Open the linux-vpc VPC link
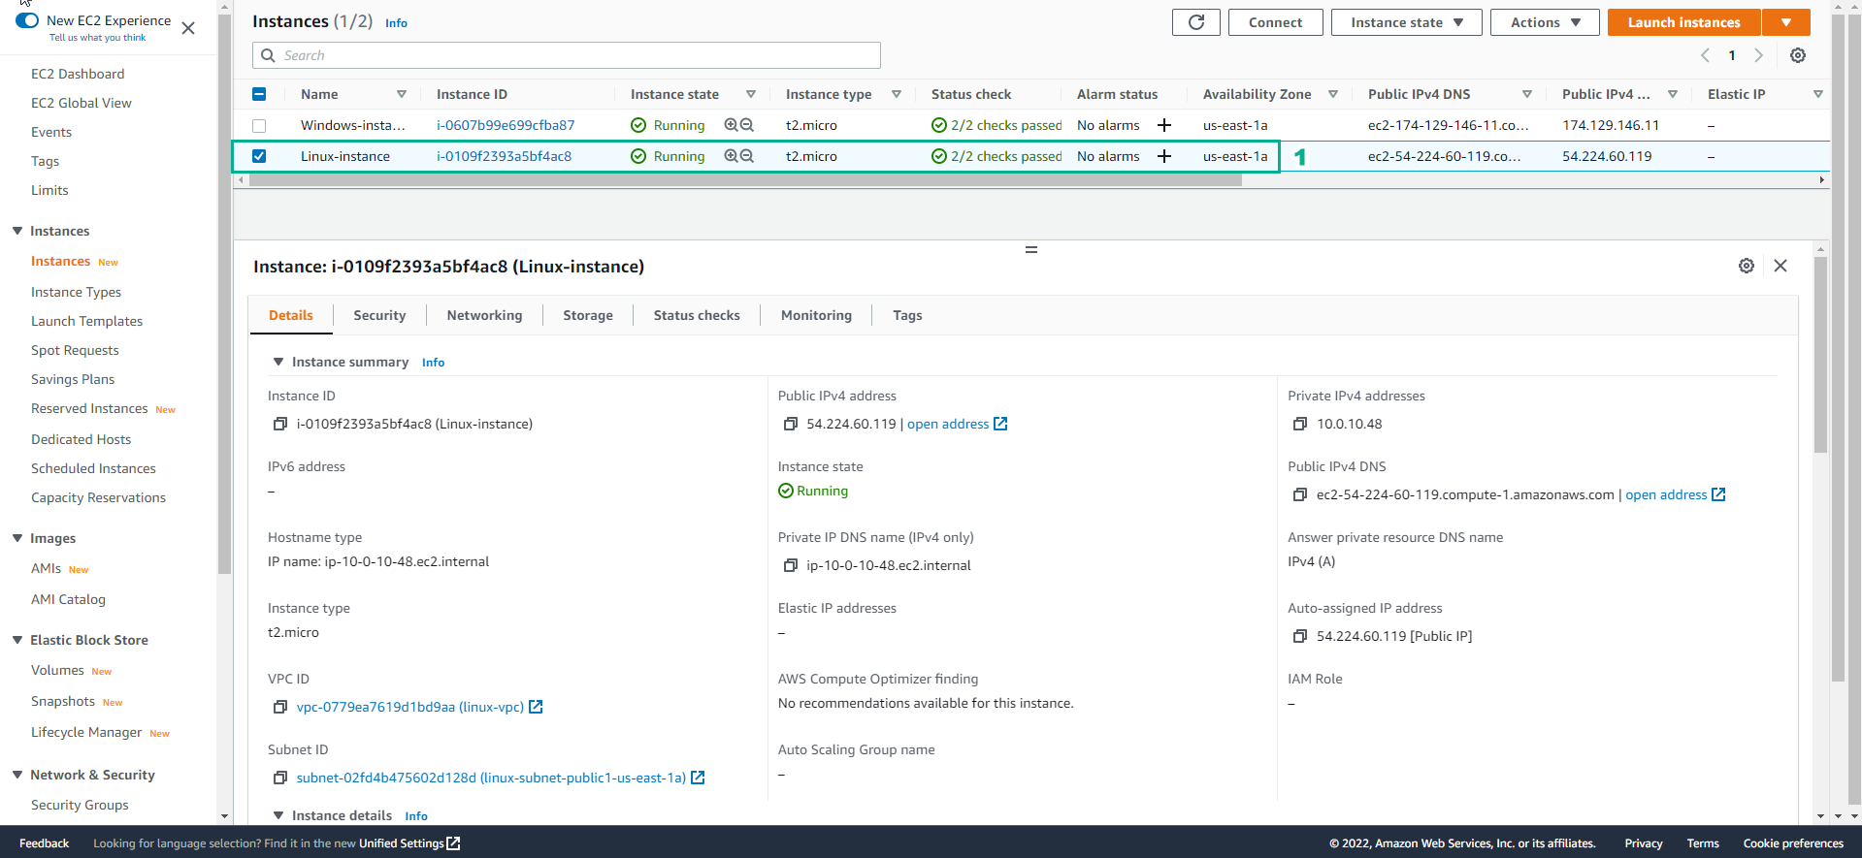 [x=409, y=707]
